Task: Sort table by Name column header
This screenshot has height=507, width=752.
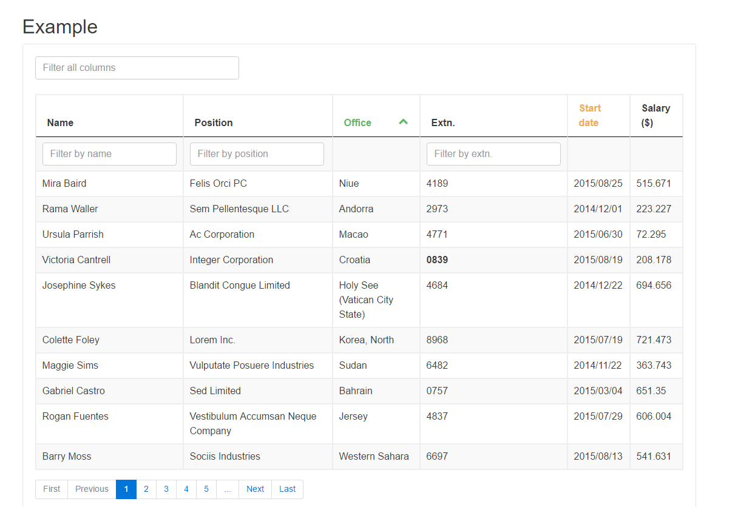Action: 60,123
